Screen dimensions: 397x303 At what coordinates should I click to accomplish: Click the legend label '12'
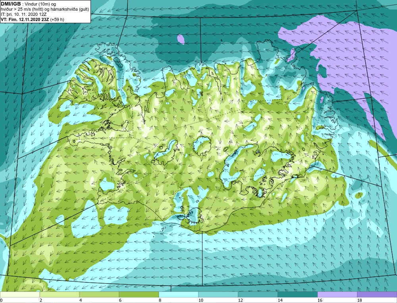241,300
